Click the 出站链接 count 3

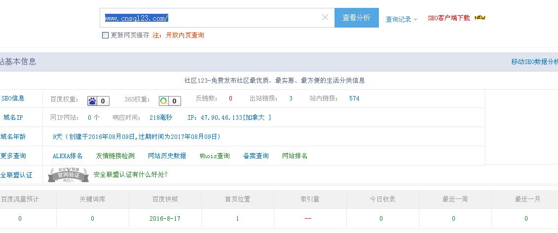pyautogui.click(x=291, y=99)
